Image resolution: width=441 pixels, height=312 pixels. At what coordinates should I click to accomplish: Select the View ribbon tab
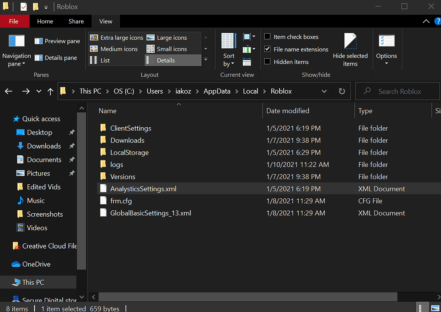coord(106,21)
